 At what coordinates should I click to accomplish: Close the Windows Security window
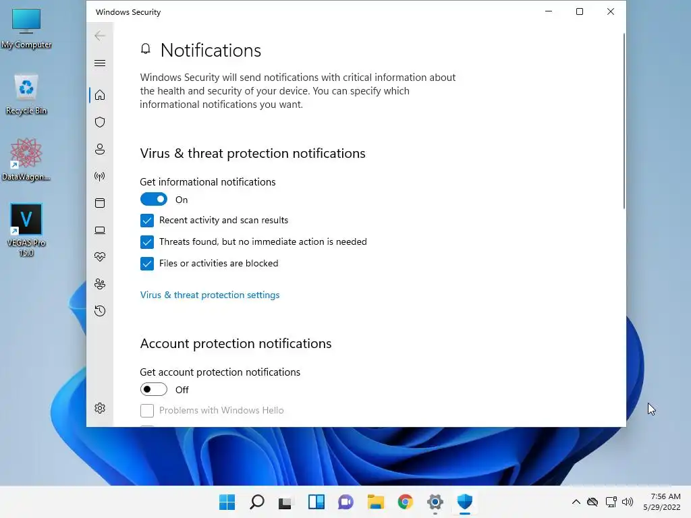click(x=610, y=11)
